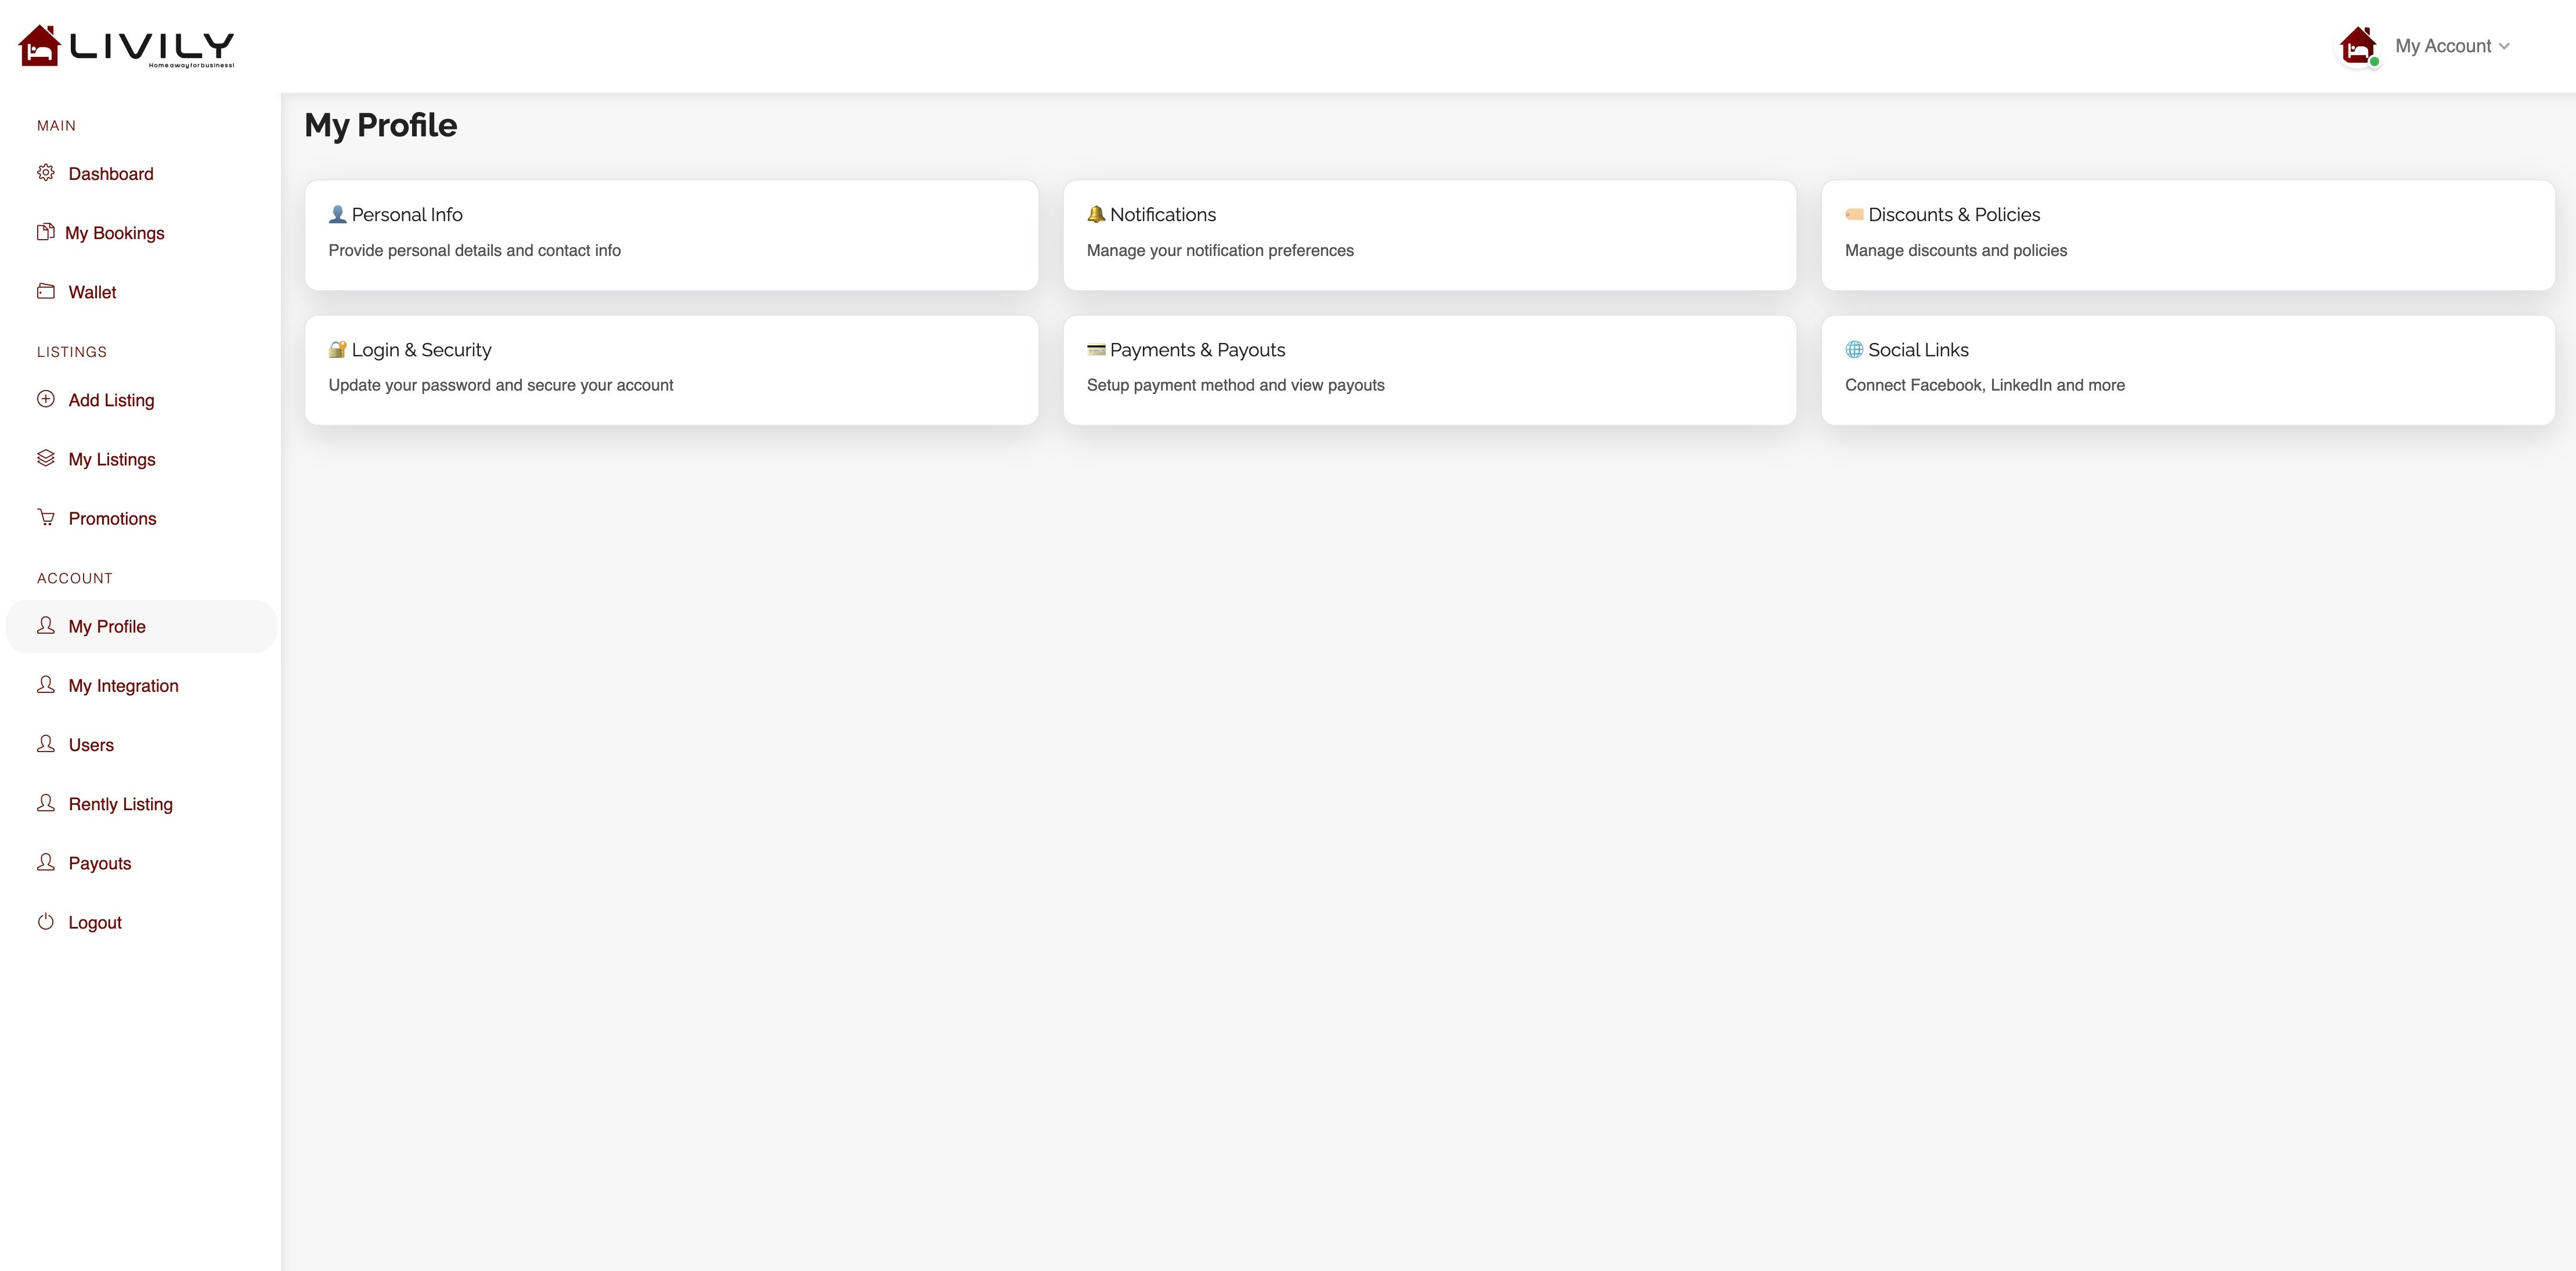Open Login & Security card
The width and height of the screenshot is (2576, 1271).
click(671, 370)
